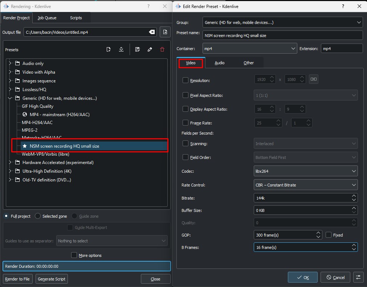Viewport: 367px width, 287px height.
Task: Switch to the Audio tab
Action: point(220,63)
